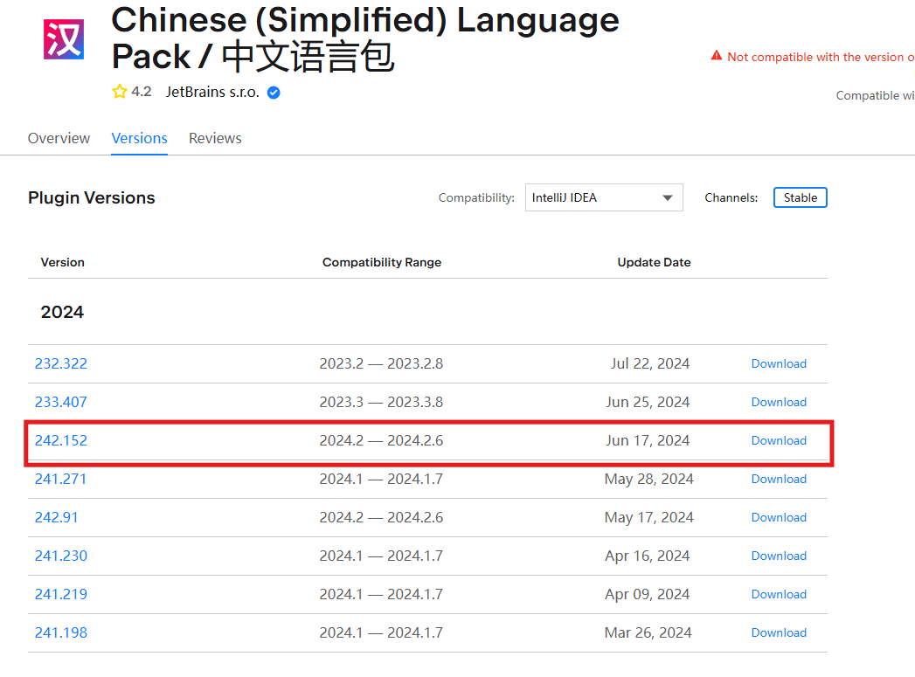Click the yellow star rating icon
Image resolution: width=915 pixels, height=677 pixels.
tap(120, 92)
